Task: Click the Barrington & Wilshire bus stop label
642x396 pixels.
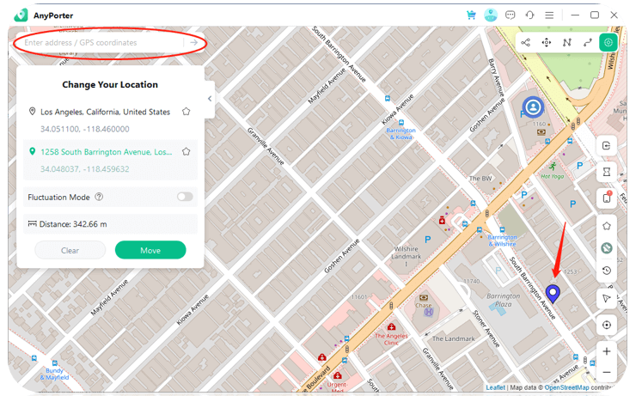Action: tap(503, 241)
